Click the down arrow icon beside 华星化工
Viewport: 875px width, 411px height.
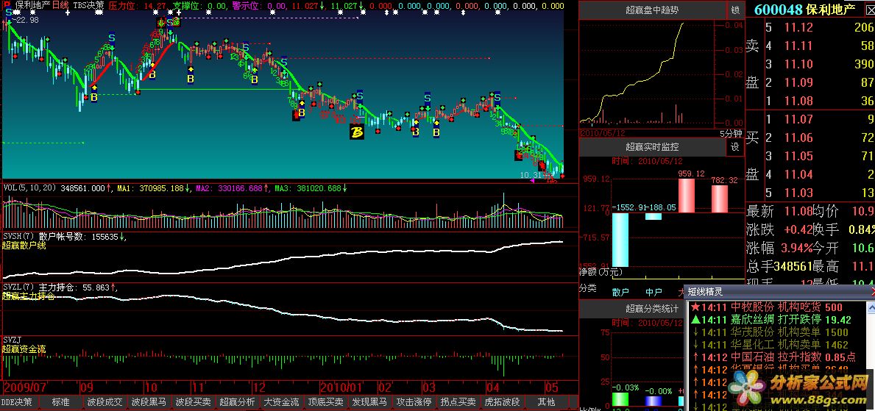pyautogui.click(x=695, y=345)
